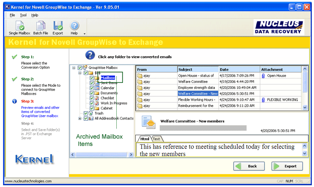Click mail icon in Open House row

pos(140,76)
